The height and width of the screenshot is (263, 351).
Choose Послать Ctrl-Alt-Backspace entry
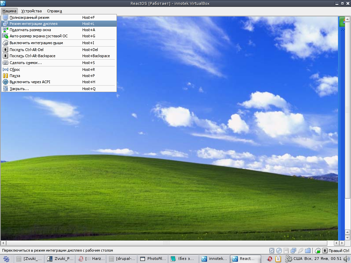pos(59,56)
